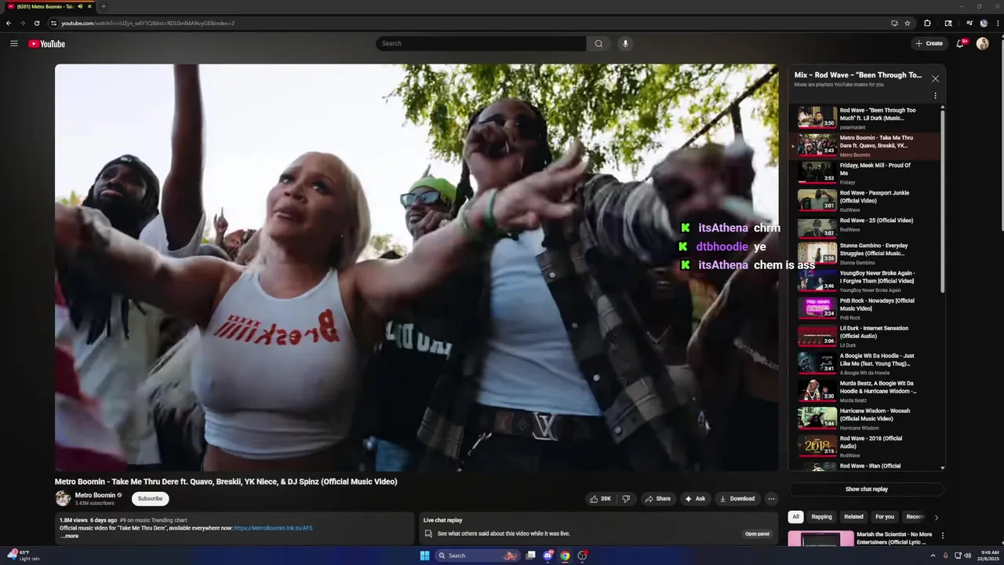Play Lil Durk - Internet Sensation
The height and width of the screenshot is (565, 1004).
tap(865, 336)
